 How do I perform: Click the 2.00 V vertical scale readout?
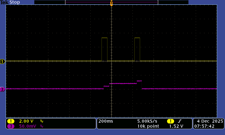tap(26, 121)
